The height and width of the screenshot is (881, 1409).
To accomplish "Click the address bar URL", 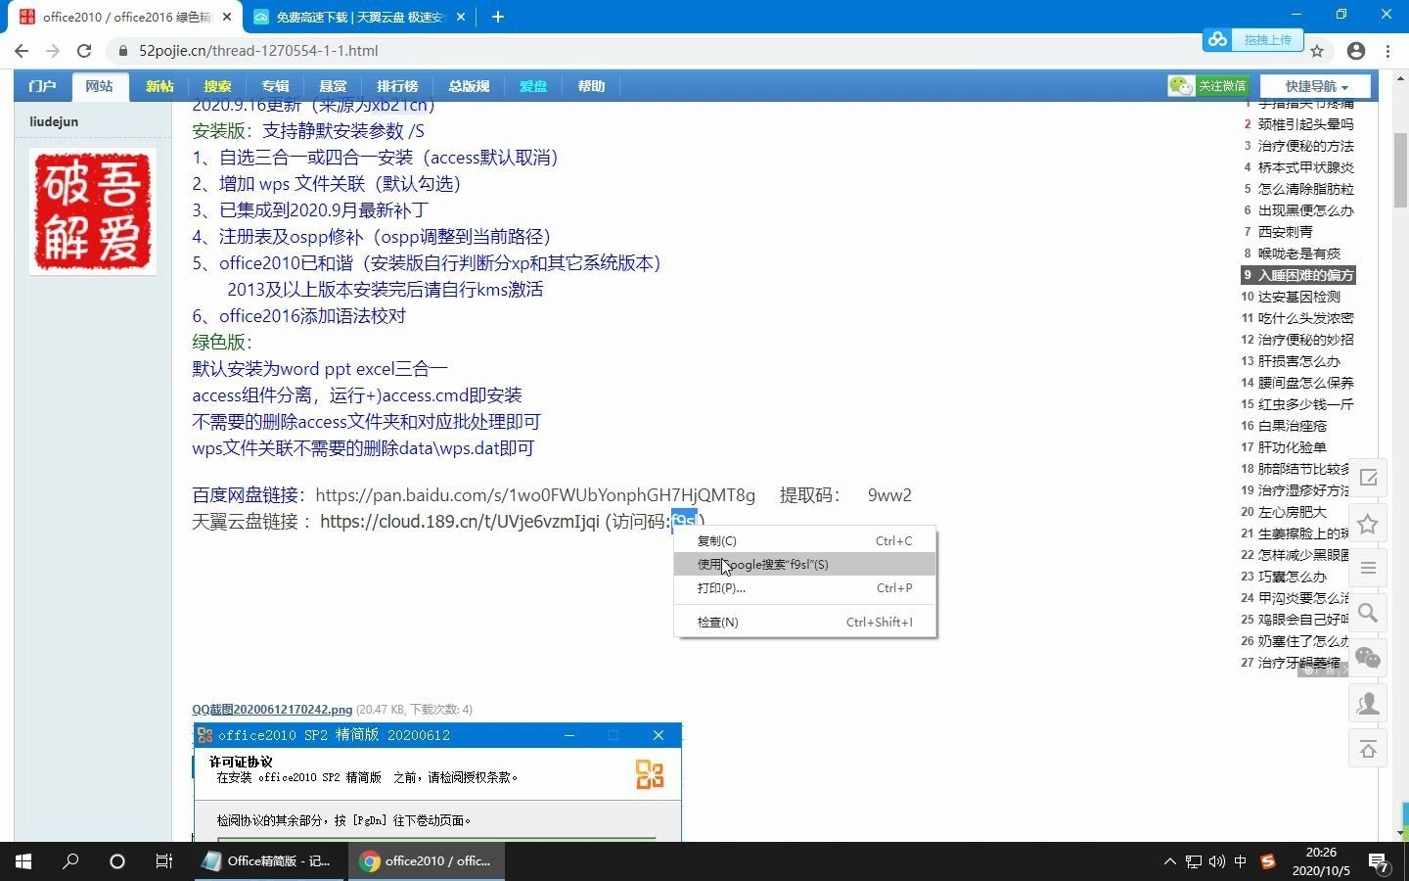I will coord(258,51).
